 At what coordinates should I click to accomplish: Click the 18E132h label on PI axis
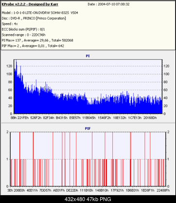pos(120,118)
